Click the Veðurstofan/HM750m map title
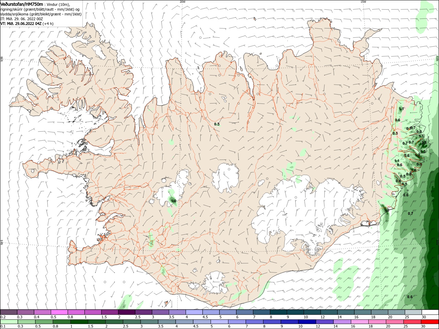Image resolution: width=439 pixels, height=329 pixels. [x=22, y=4]
